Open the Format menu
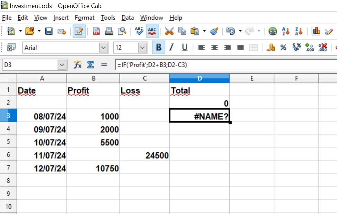The width and height of the screenshot is (337, 214). [x=85, y=18]
